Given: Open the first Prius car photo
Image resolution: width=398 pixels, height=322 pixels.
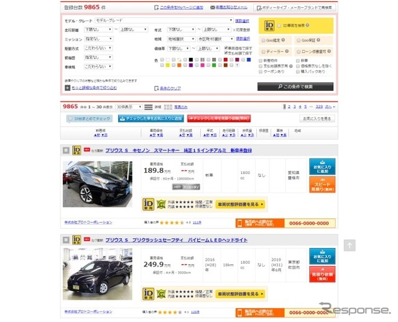Looking at the screenshot, I should click(x=98, y=184).
